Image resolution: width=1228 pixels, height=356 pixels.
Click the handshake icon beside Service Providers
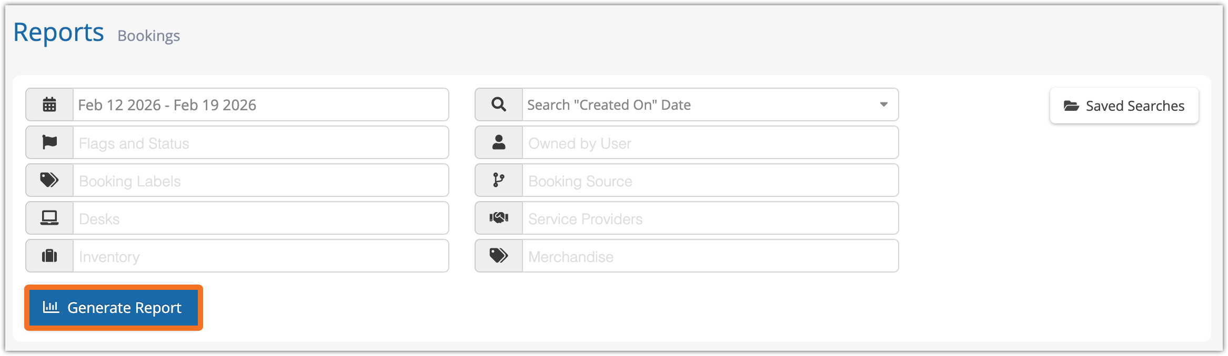point(499,218)
